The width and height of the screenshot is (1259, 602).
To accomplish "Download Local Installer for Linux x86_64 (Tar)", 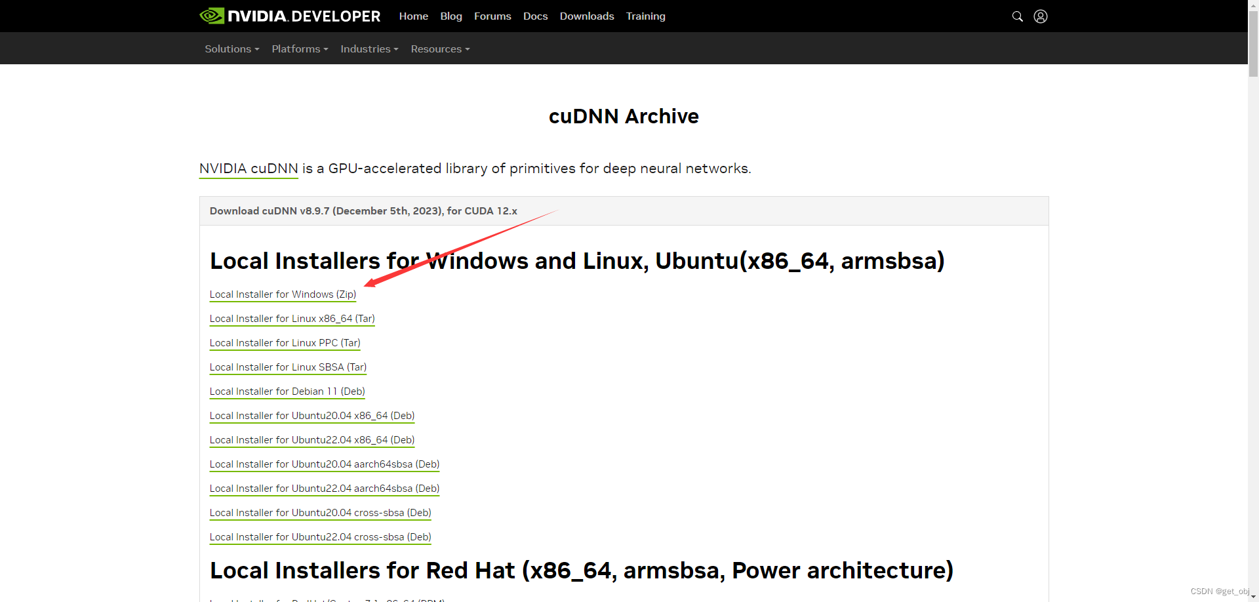I will click(292, 319).
